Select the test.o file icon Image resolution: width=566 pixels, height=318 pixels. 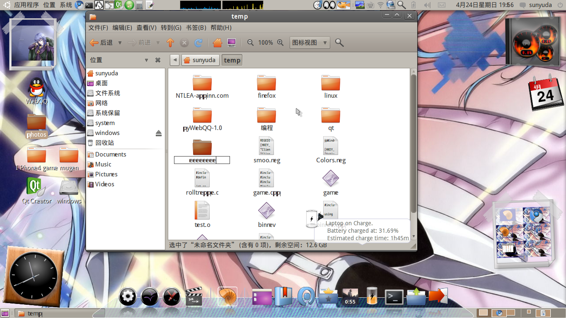202,210
